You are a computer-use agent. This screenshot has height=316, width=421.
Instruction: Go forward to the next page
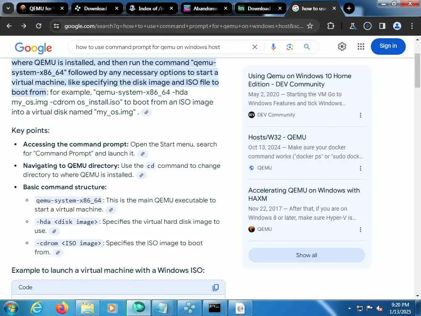point(24,26)
